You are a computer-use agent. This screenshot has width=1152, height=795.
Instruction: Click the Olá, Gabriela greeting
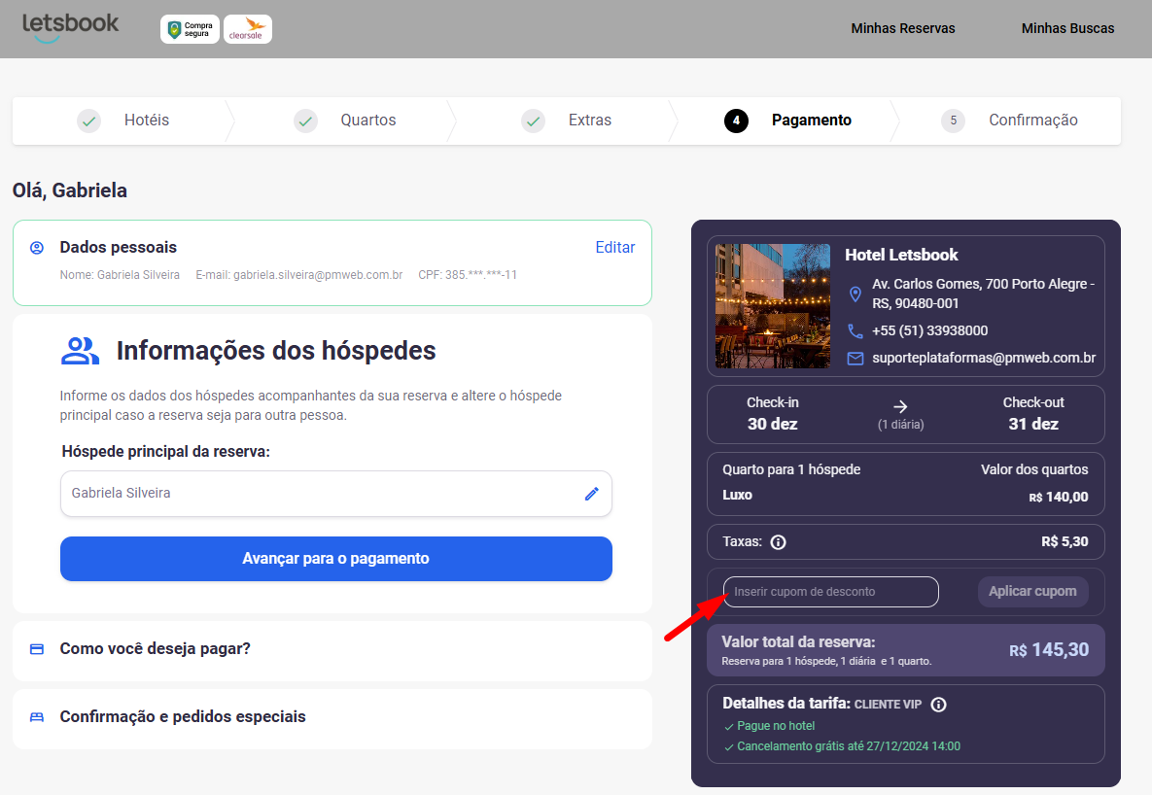click(x=70, y=191)
